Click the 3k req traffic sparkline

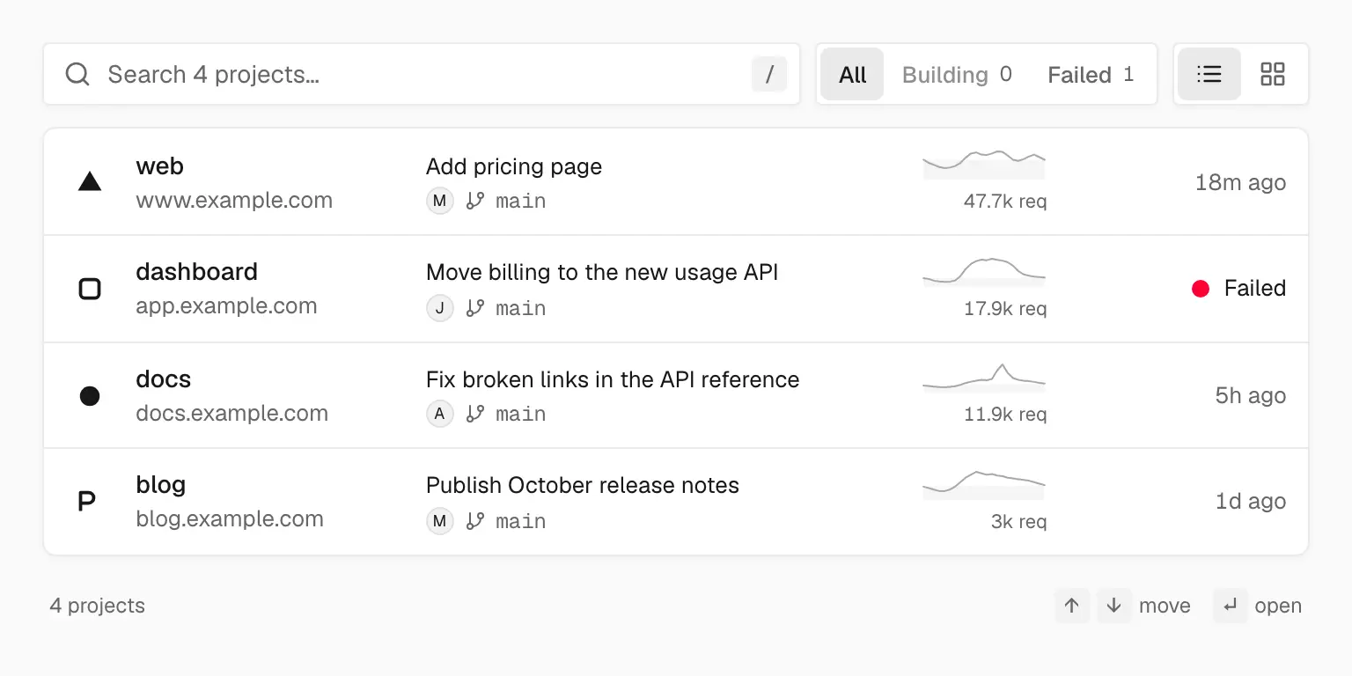click(984, 485)
